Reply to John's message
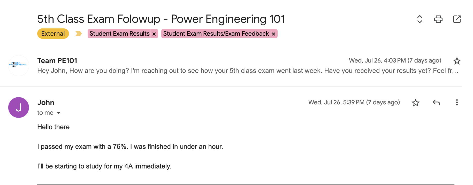 tap(436, 103)
